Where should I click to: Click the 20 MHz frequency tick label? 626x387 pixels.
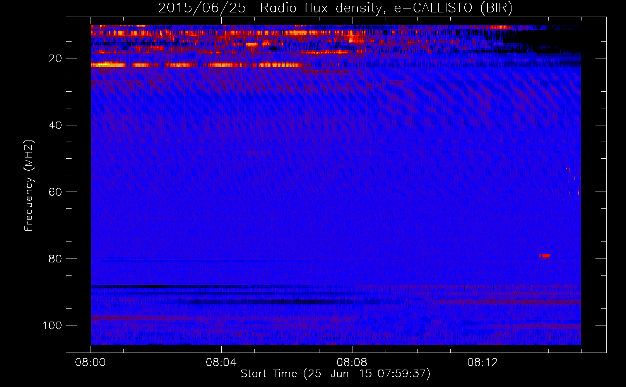pos(56,58)
